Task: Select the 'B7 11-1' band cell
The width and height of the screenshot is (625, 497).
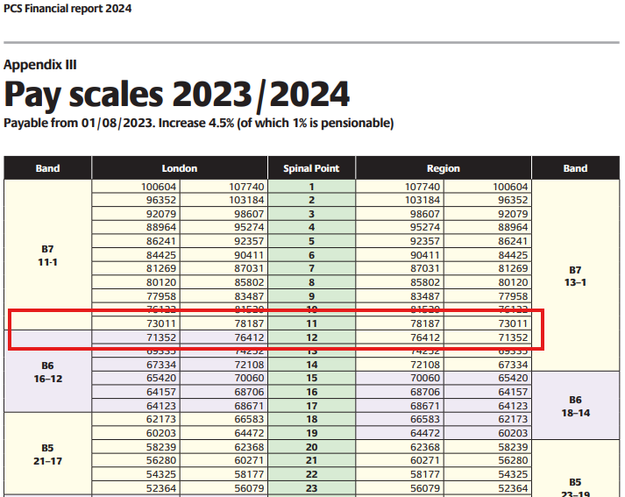Action: pos(48,255)
